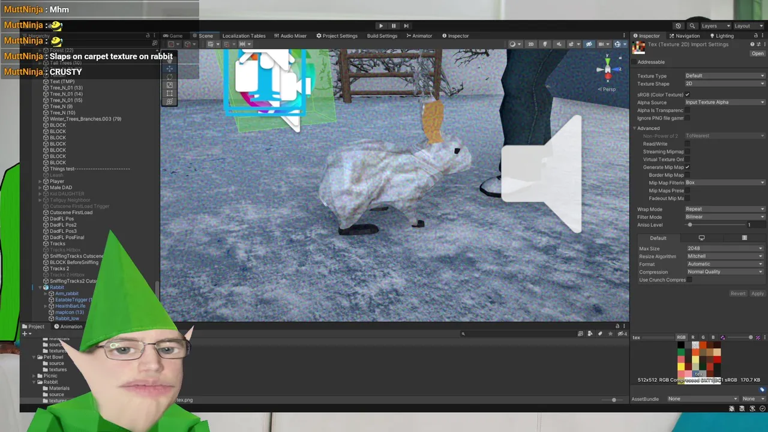This screenshot has height=432, width=768.
Task: Toggle the Gizmos globe icon
Action: tap(618, 44)
